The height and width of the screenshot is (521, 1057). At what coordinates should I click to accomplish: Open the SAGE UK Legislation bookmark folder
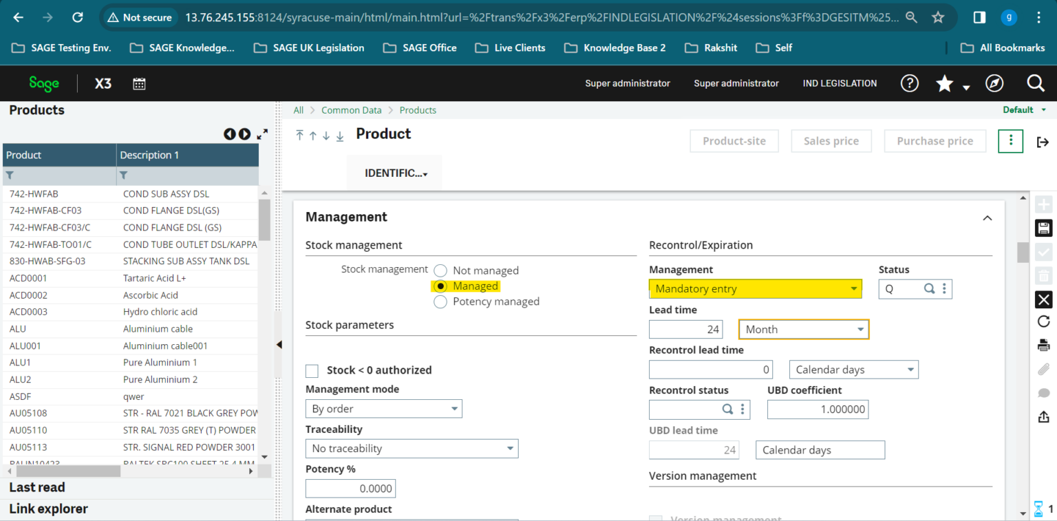309,47
